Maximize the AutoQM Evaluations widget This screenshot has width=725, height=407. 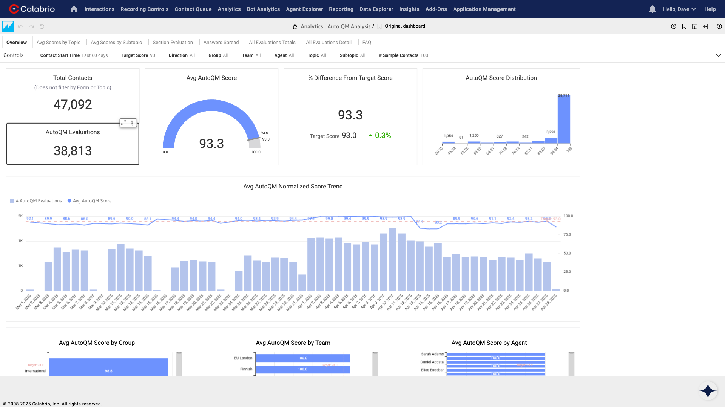pos(124,123)
